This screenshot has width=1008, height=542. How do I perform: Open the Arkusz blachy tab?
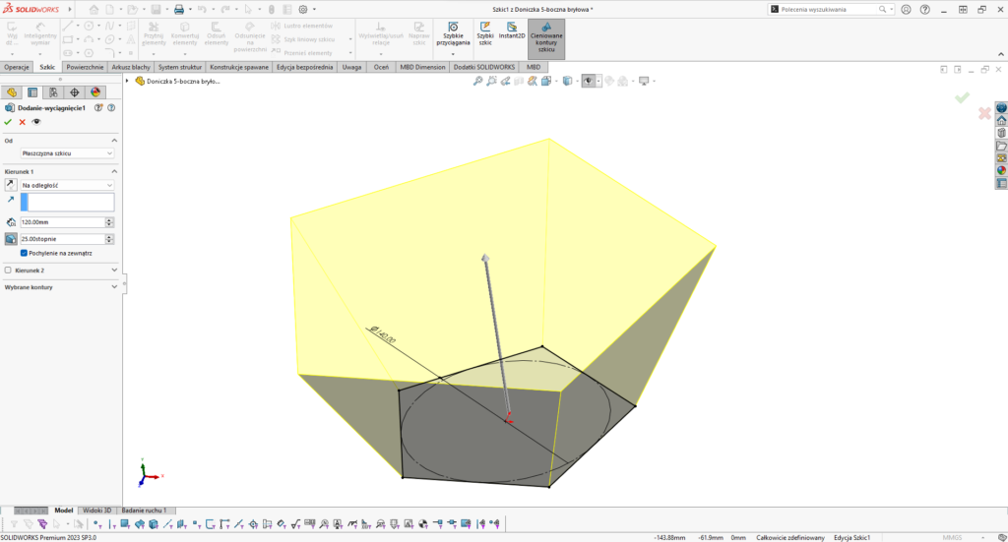(131, 67)
